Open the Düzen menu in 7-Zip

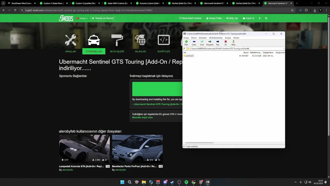coord(194,38)
